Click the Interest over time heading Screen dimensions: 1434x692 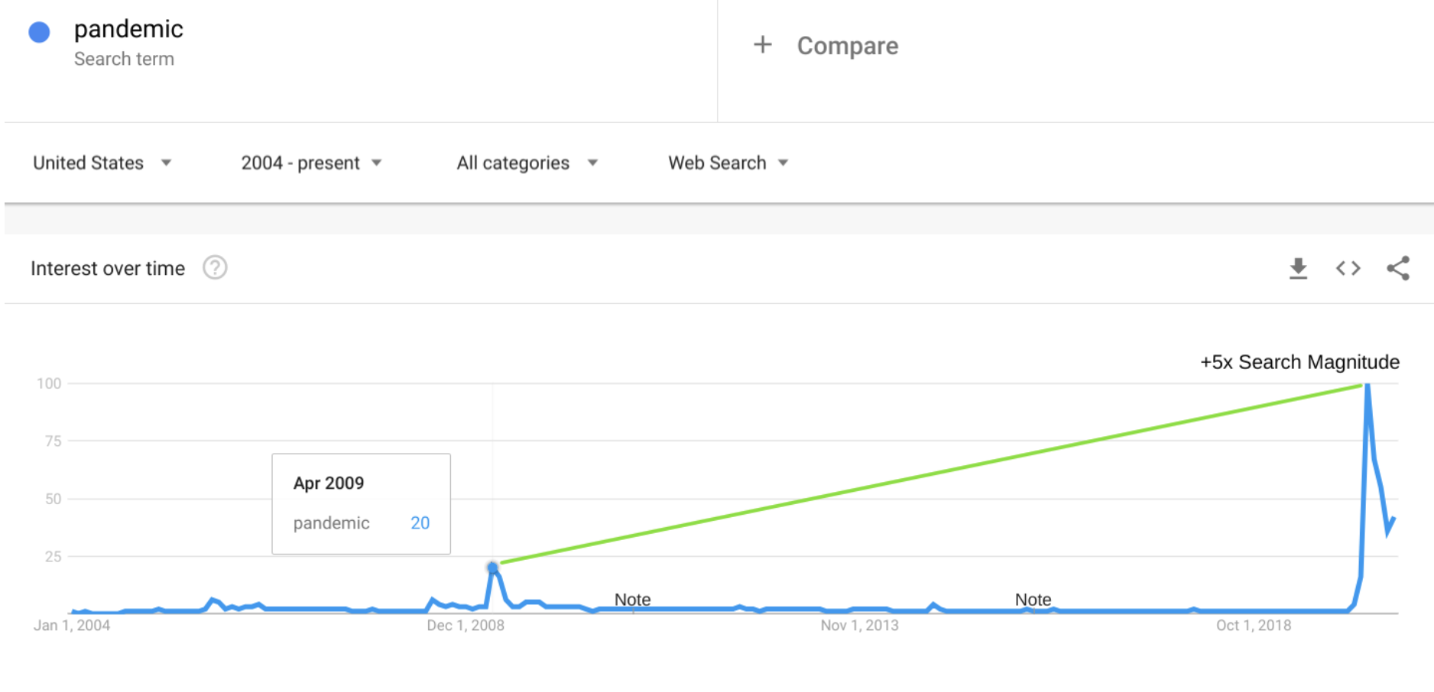pyautogui.click(x=108, y=269)
